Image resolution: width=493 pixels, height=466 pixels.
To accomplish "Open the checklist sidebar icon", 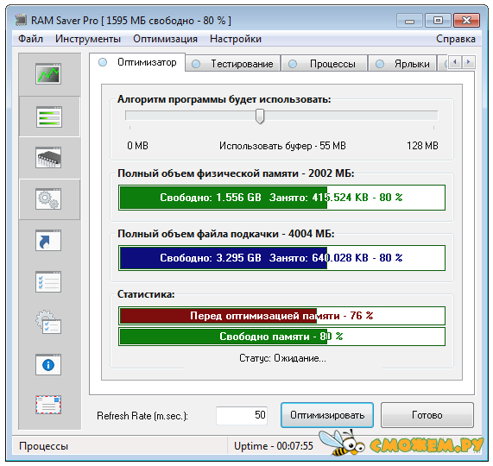I will tap(48, 282).
